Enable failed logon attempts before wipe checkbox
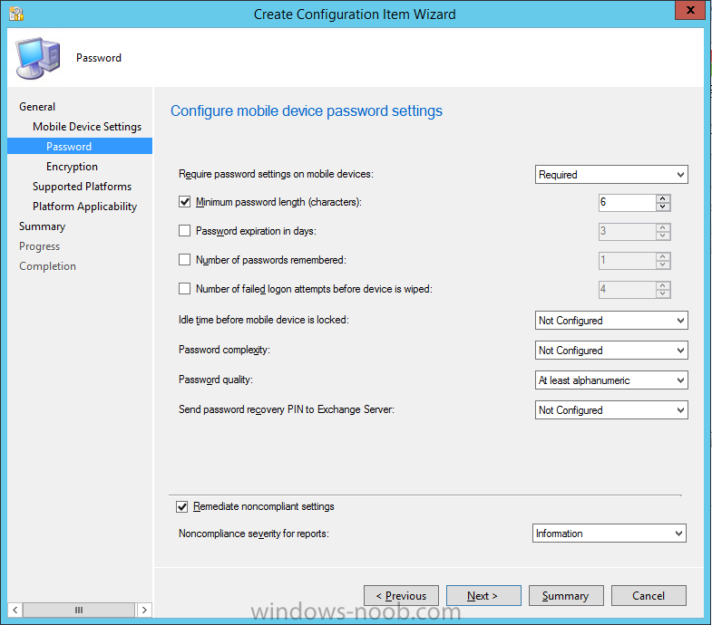Viewport: 712px width, 625px height. [184, 289]
